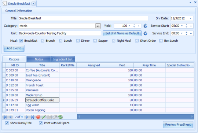Check the Supper meal option
Screen dimensions: 198x133
95,41
